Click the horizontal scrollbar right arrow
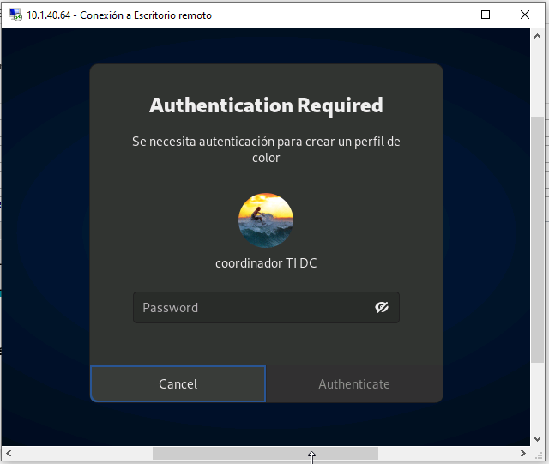Image resolution: width=549 pixels, height=464 pixels. coord(523,453)
